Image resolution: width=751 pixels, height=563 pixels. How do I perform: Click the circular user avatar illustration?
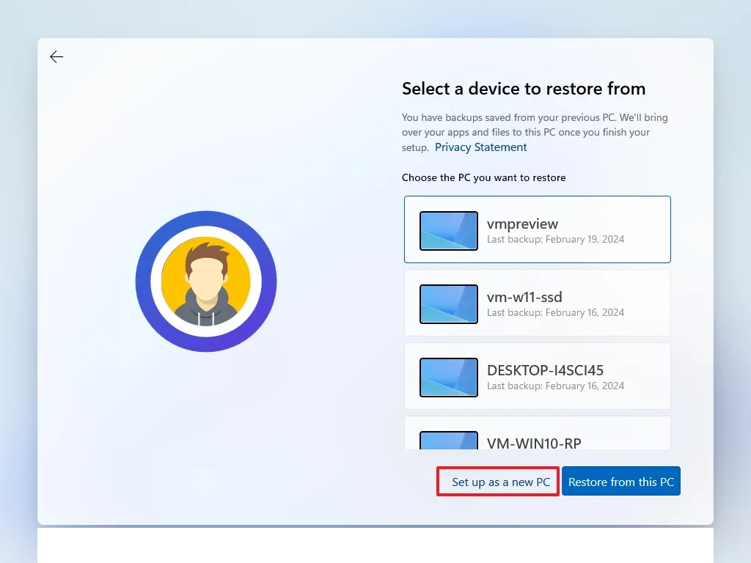206,281
